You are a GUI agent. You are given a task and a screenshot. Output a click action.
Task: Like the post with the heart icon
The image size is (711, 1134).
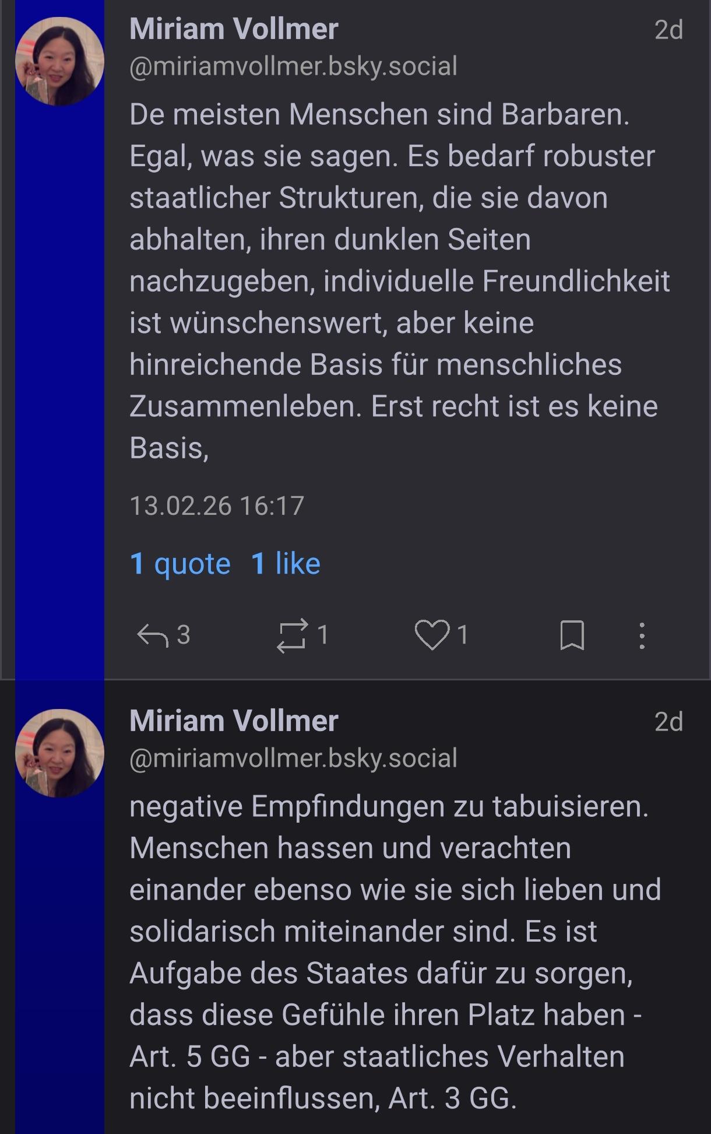tap(432, 635)
